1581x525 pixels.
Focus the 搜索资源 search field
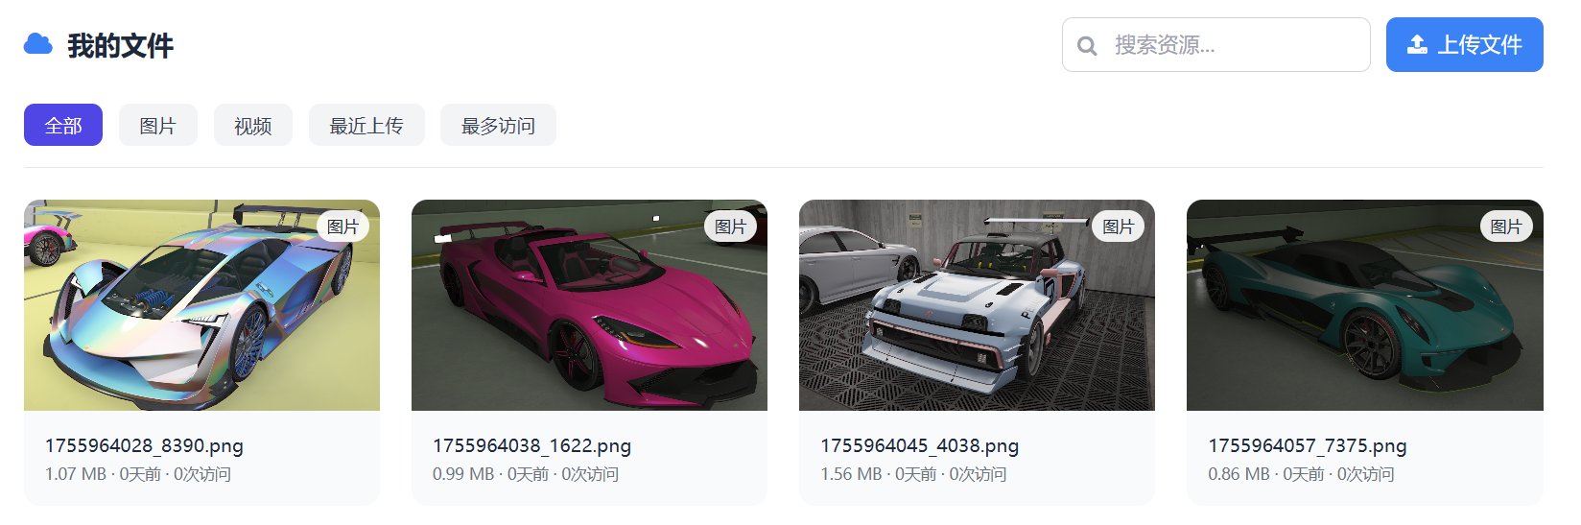(x=1216, y=44)
